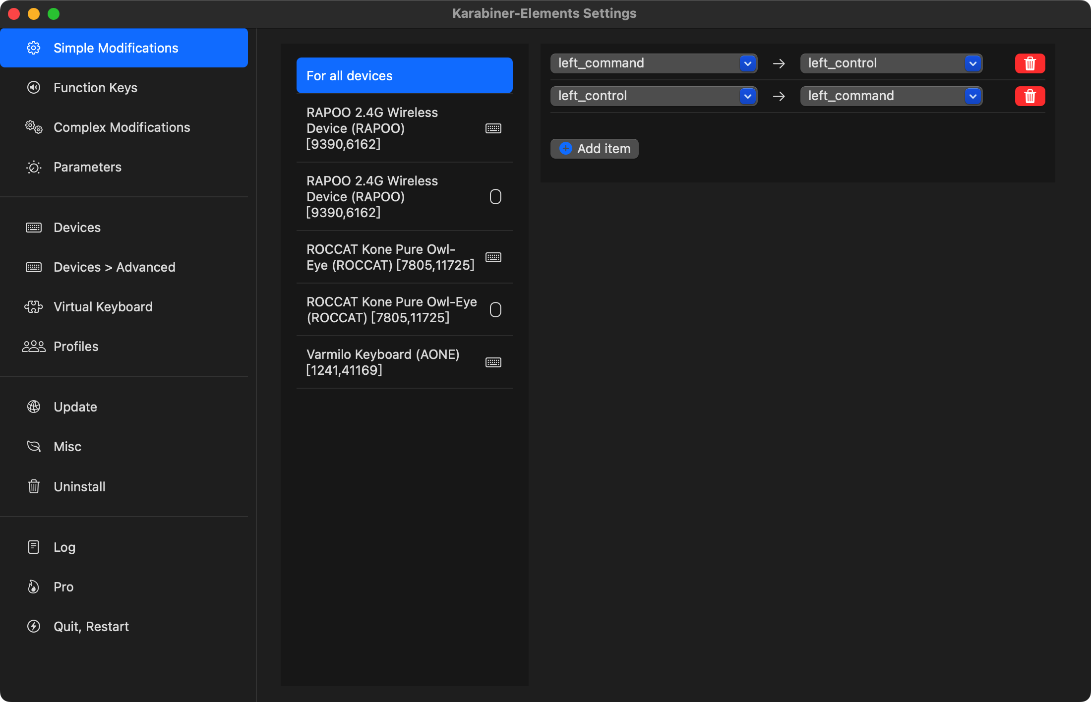Select second RAPOO 2.4G Wireless Device entry
The height and width of the screenshot is (702, 1091).
click(405, 197)
